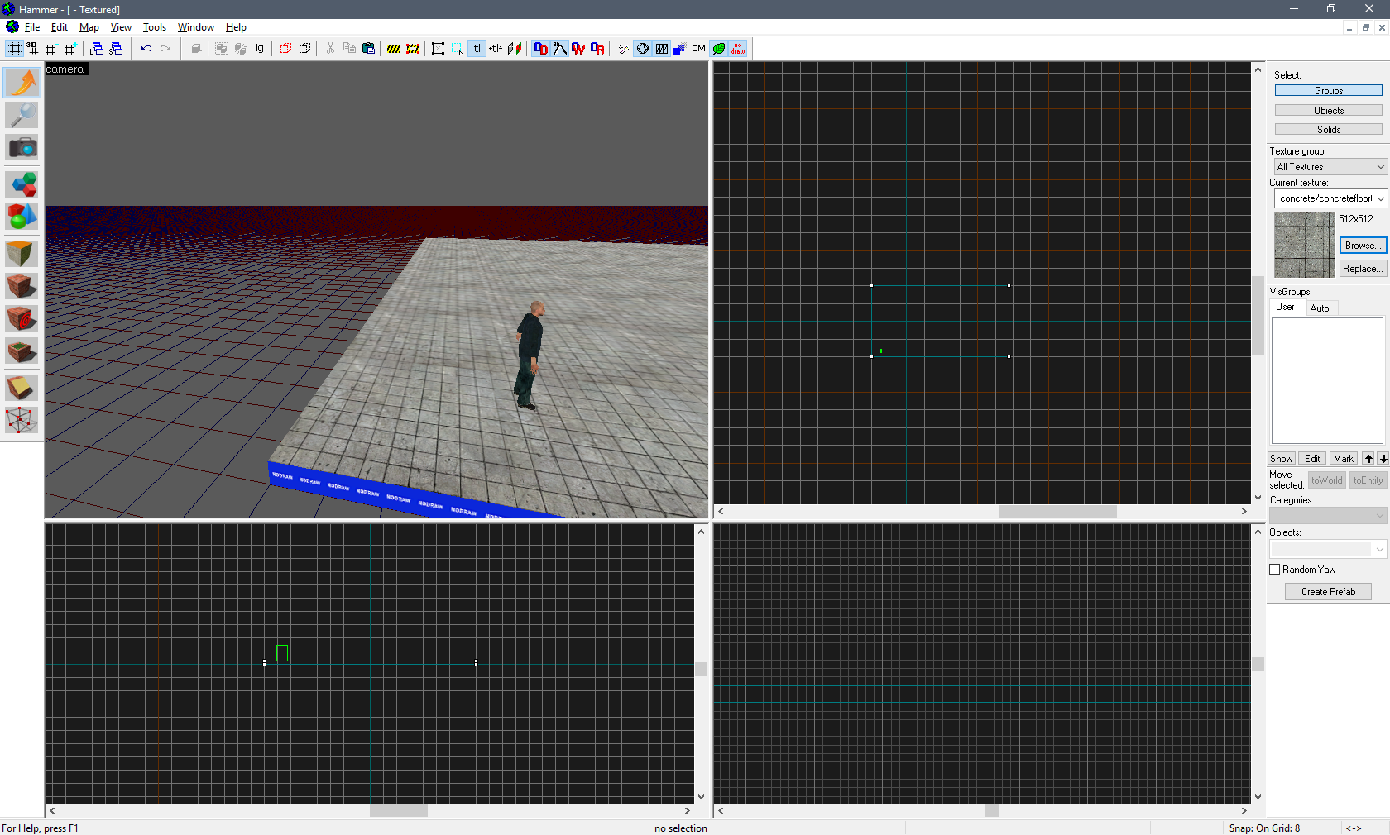Image resolution: width=1390 pixels, height=835 pixels.
Task: Click top-right viewport horizontal scrollbar thumb
Action: (1057, 512)
